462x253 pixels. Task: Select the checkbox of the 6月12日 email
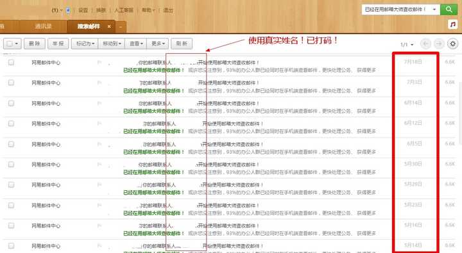[11, 124]
